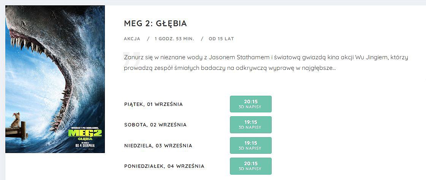Pick the Monday 20:15 3D Napisy showtime
Screen dimensions: 426x180
point(250,166)
